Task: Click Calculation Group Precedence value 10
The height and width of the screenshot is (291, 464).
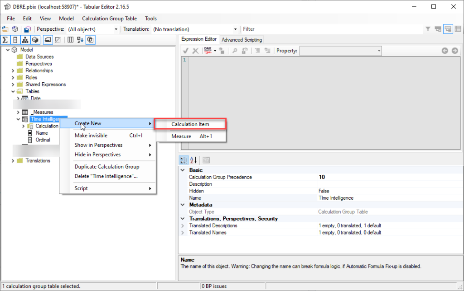Action: coord(322,177)
